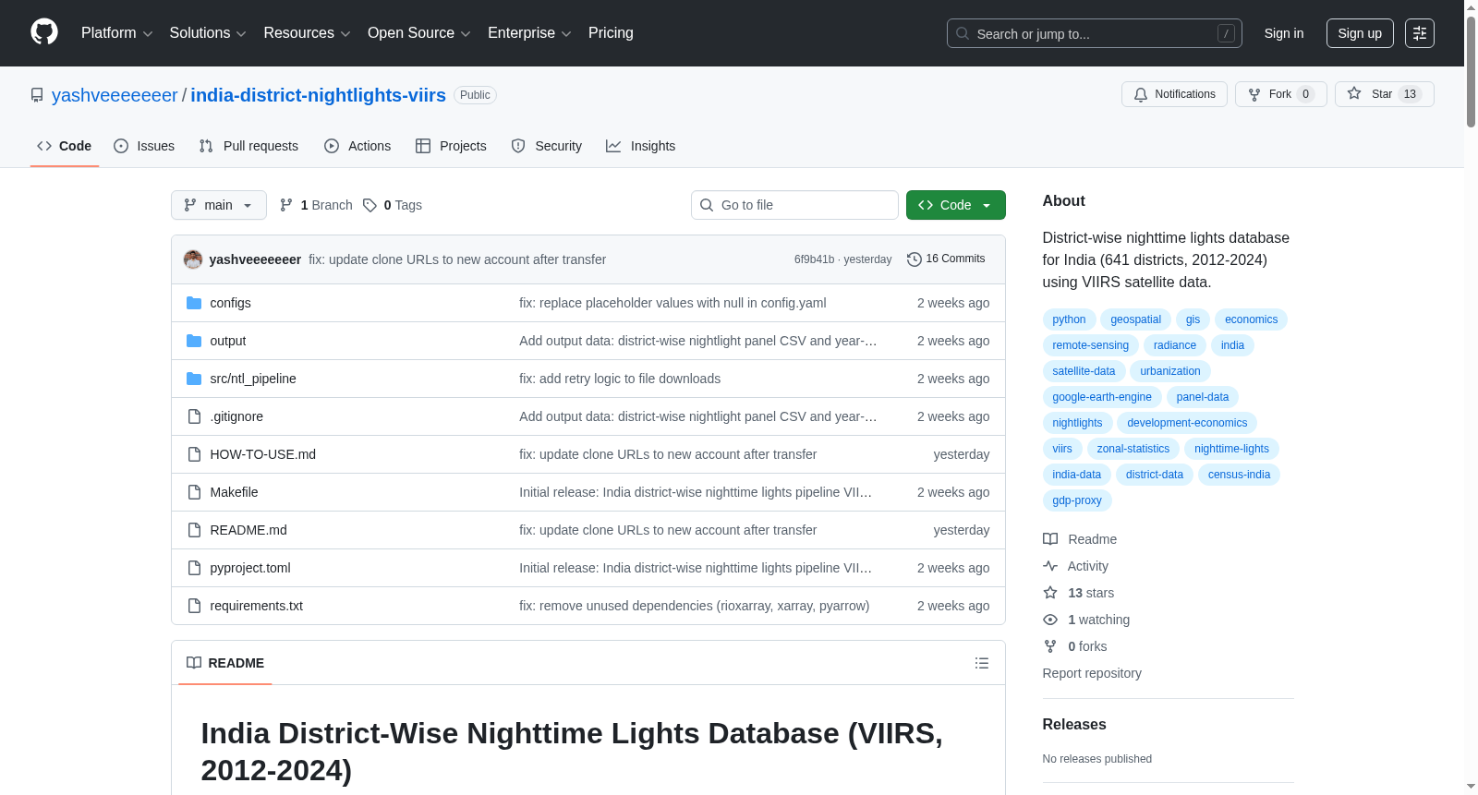Open the README tab in file preview
This screenshot has width=1478, height=795.
point(225,663)
